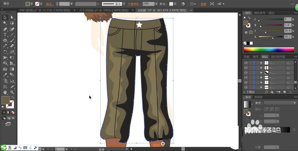Select the Paintbrush tool

pyautogui.click(x=12, y=40)
